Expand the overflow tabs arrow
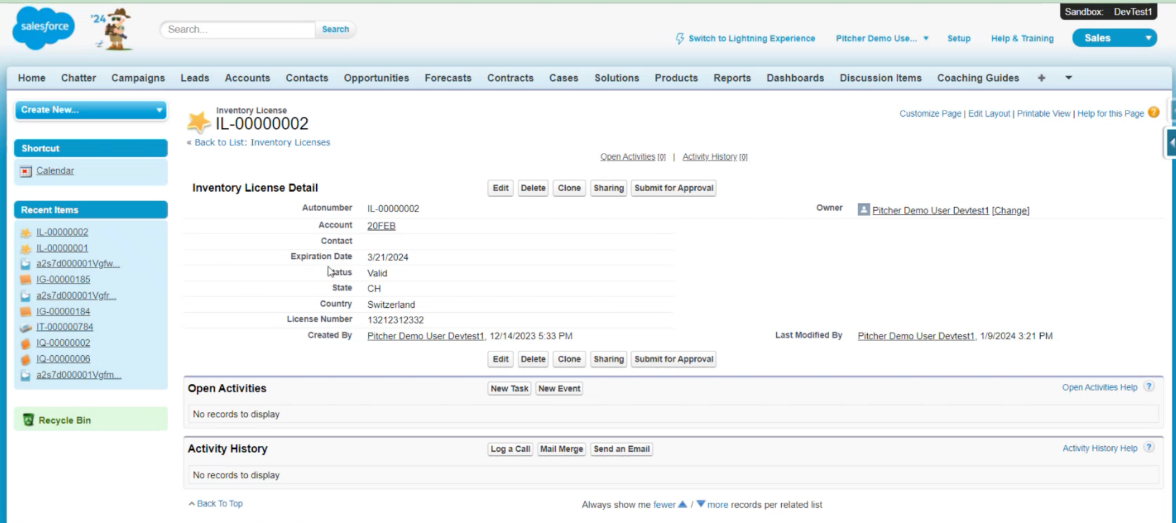Viewport: 1176px width, 523px height. (x=1068, y=78)
